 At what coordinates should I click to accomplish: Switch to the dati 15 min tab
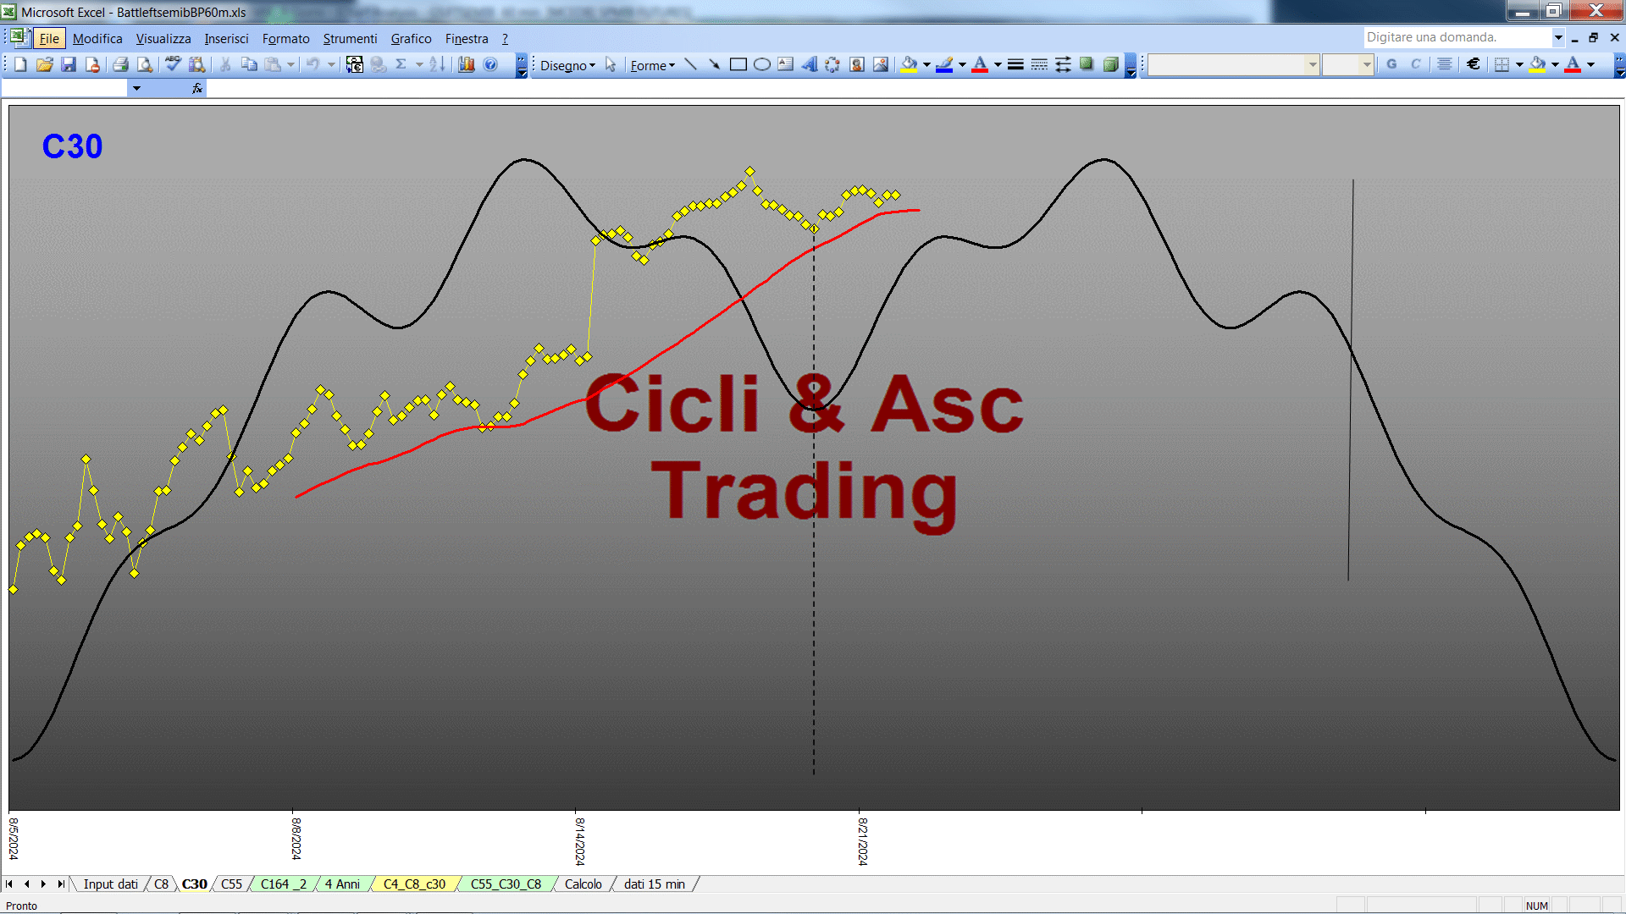point(655,884)
